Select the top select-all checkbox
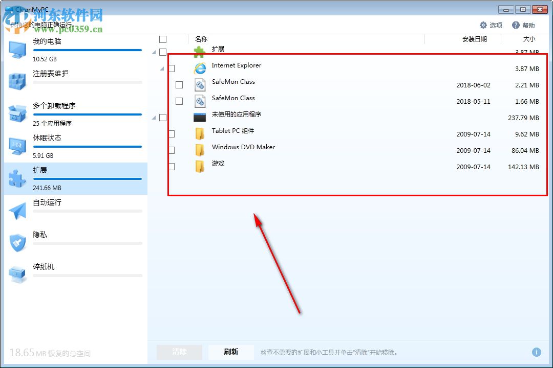The width and height of the screenshot is (553, 368). pyautogui.click(x=162, y=39)
